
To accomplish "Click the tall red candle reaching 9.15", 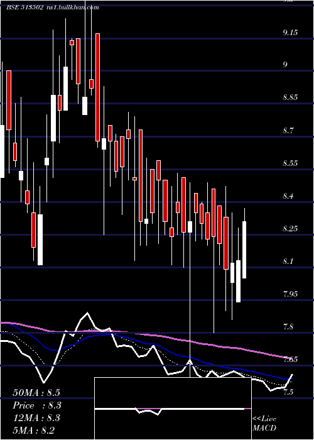I will tap(97, 87).
